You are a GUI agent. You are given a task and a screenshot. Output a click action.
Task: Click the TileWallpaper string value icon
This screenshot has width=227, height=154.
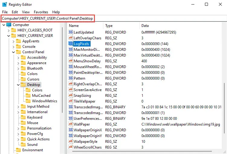click(70, 101)
